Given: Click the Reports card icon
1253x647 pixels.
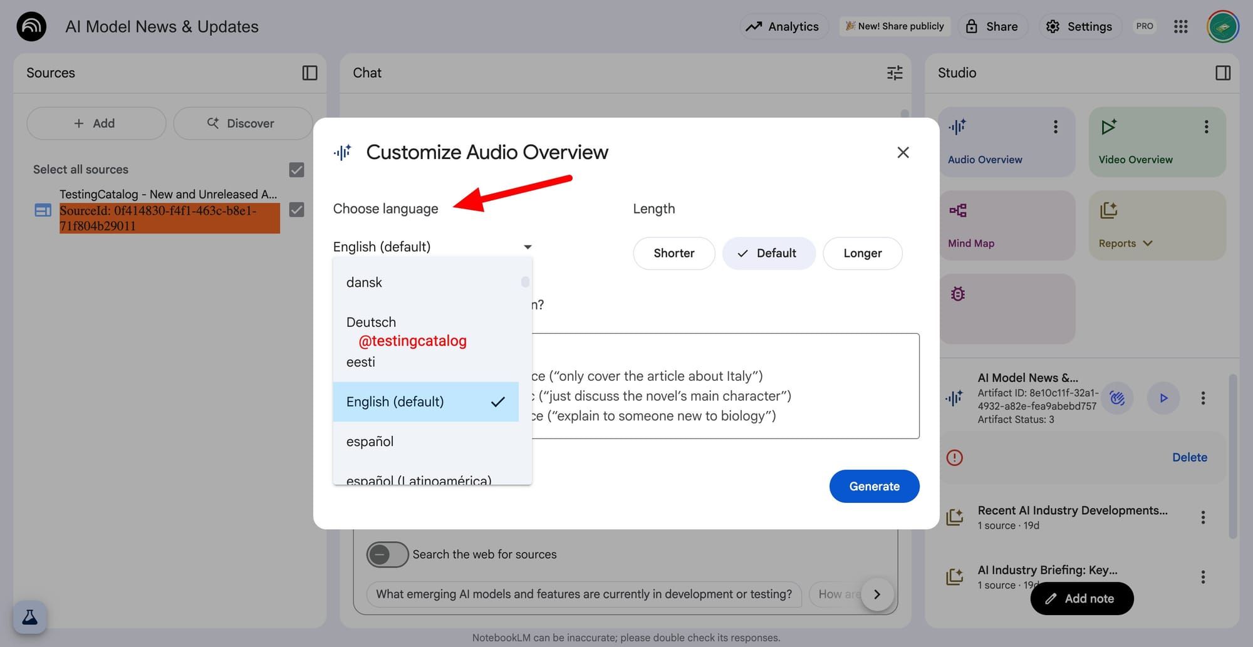Looking at the screenshot, I should tap(1108, 210).
